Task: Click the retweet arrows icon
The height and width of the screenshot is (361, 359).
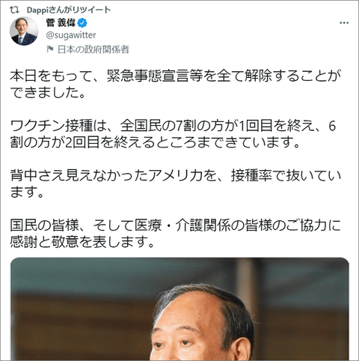Action: click(14, 10)
